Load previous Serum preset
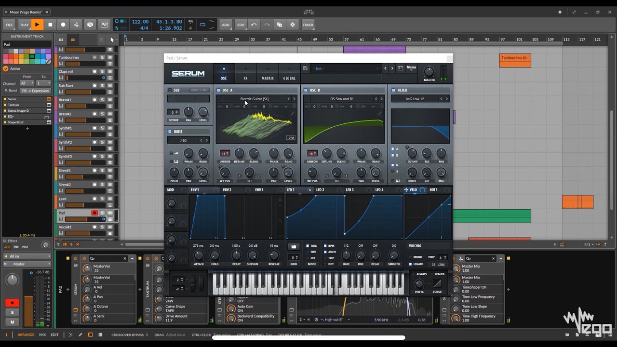This screenshot has width=617, height=347. (x=385, y=68)
